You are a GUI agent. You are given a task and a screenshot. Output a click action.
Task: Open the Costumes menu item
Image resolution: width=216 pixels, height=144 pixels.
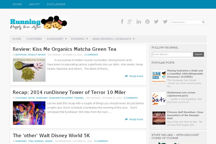click(34, 39)
